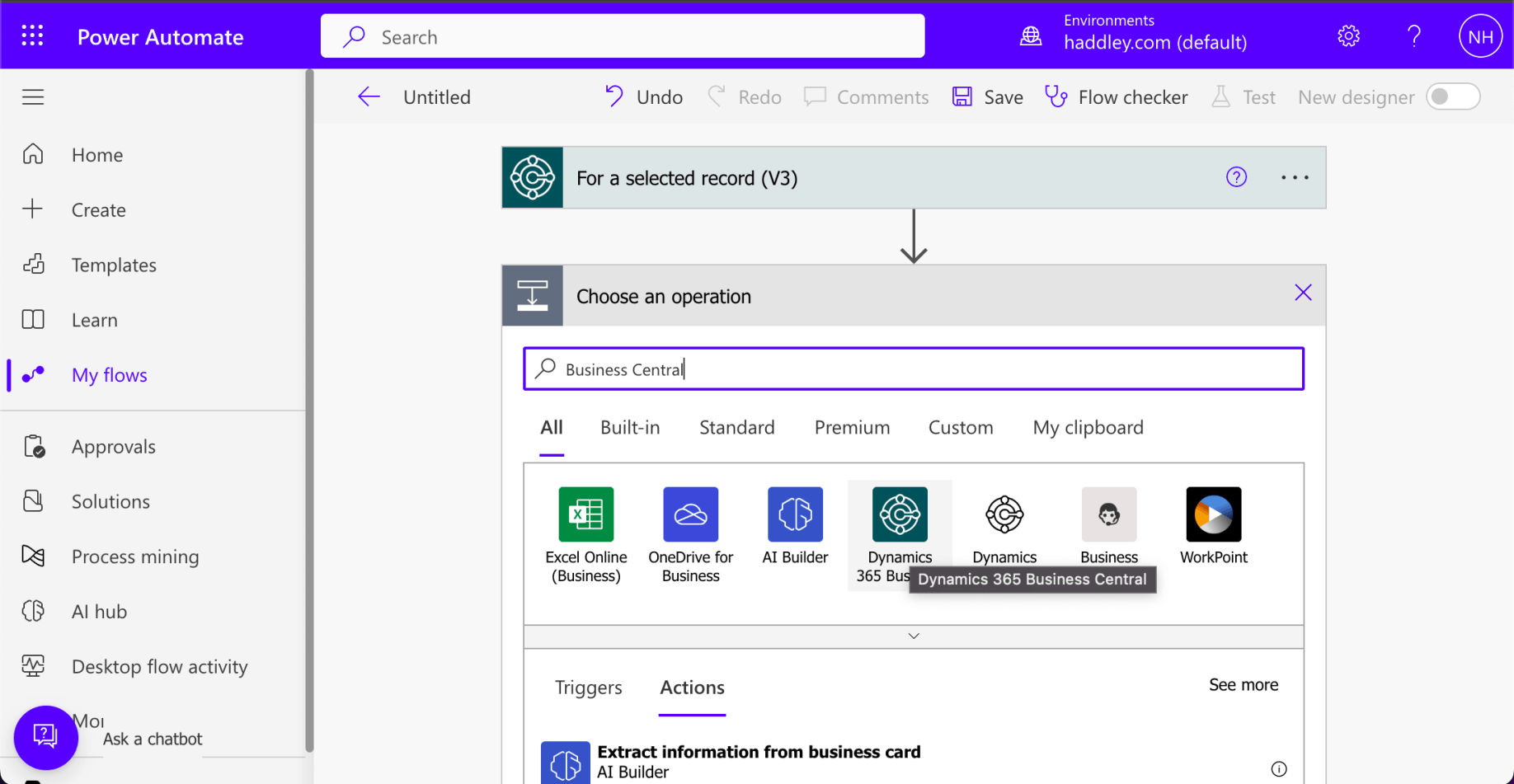Open the Ask a chatbot button
The width and height of the screenshot is (1514, 784).
pos(45,736)
